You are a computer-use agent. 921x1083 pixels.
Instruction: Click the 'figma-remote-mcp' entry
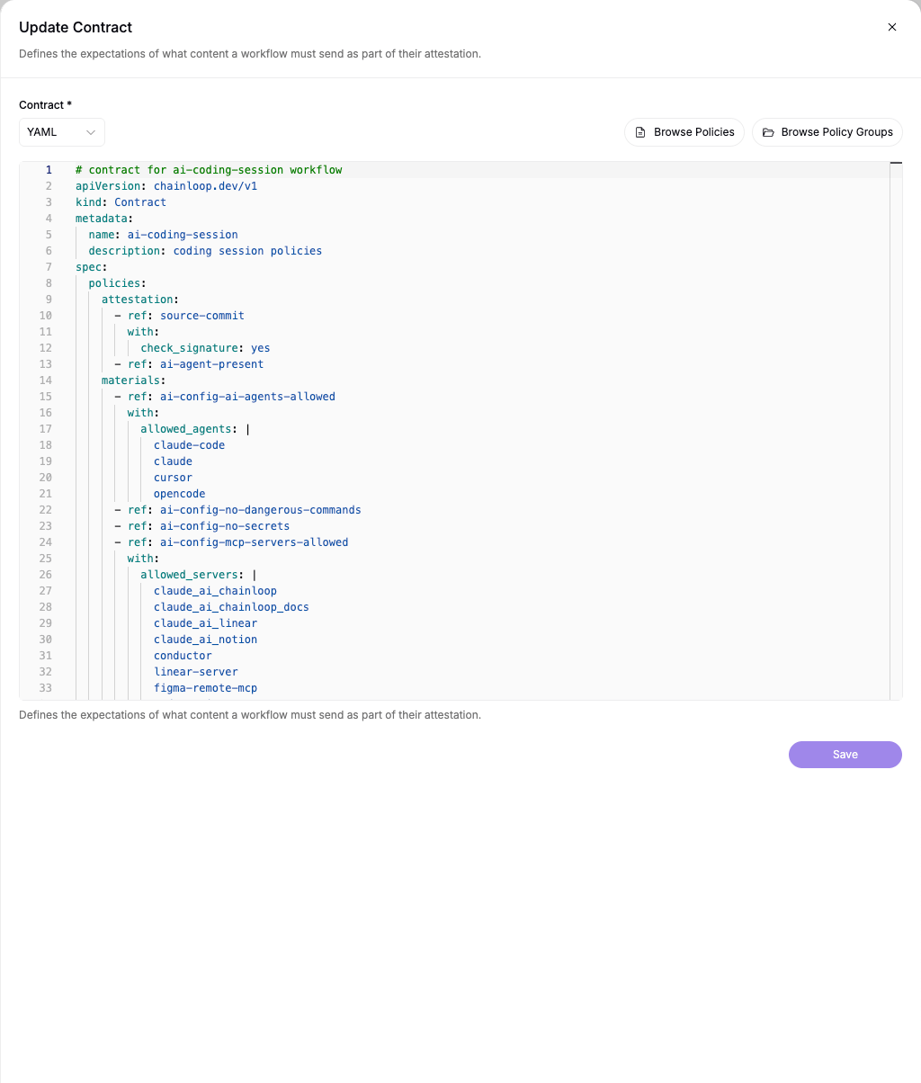tap(205, 688)
